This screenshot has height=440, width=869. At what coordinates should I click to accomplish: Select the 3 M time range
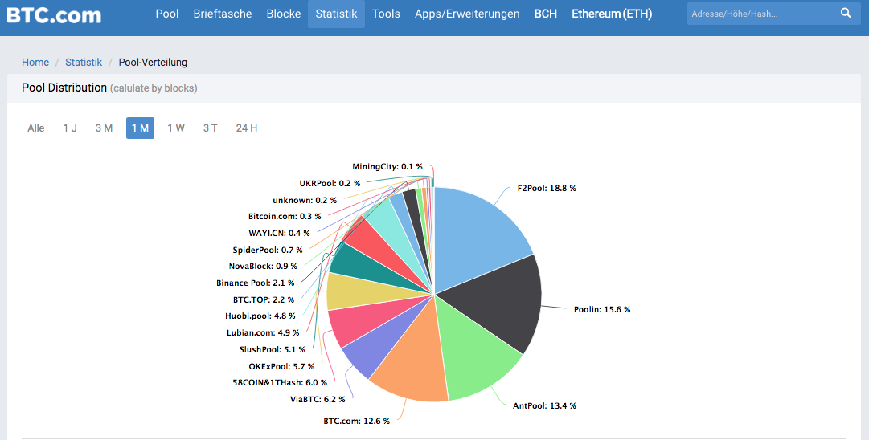click(104, 128)
